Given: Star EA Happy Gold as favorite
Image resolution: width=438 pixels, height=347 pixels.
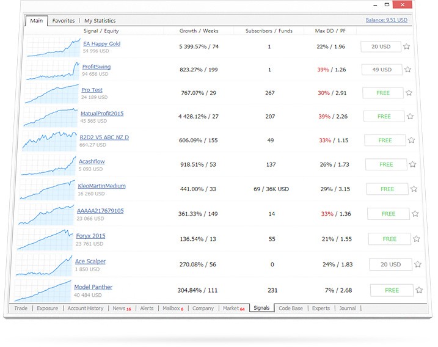Looking at the screenshot, I should [407, 46].
